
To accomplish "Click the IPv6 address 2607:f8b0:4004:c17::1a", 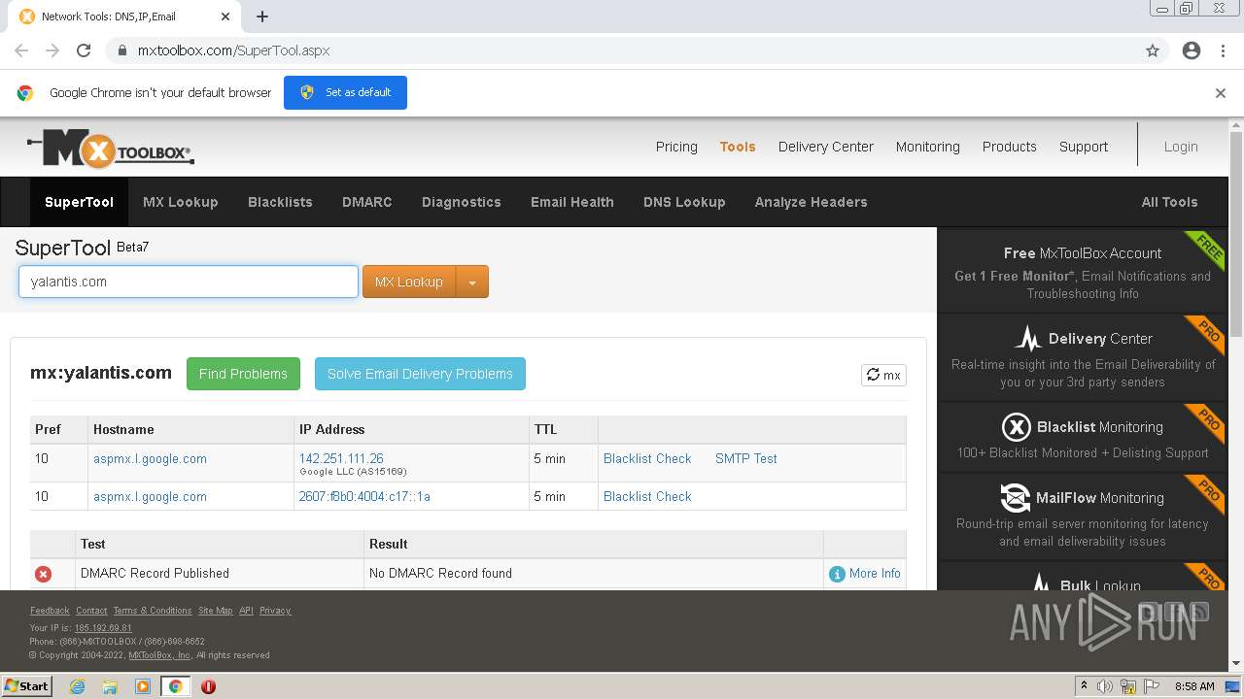I will point(364,496).
